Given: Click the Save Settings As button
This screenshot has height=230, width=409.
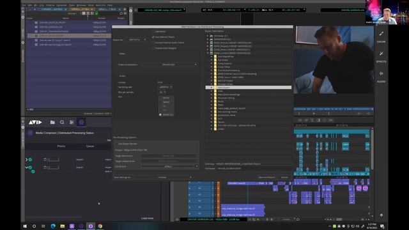Looking at the screenshot, I should click(x=123, y=178).
